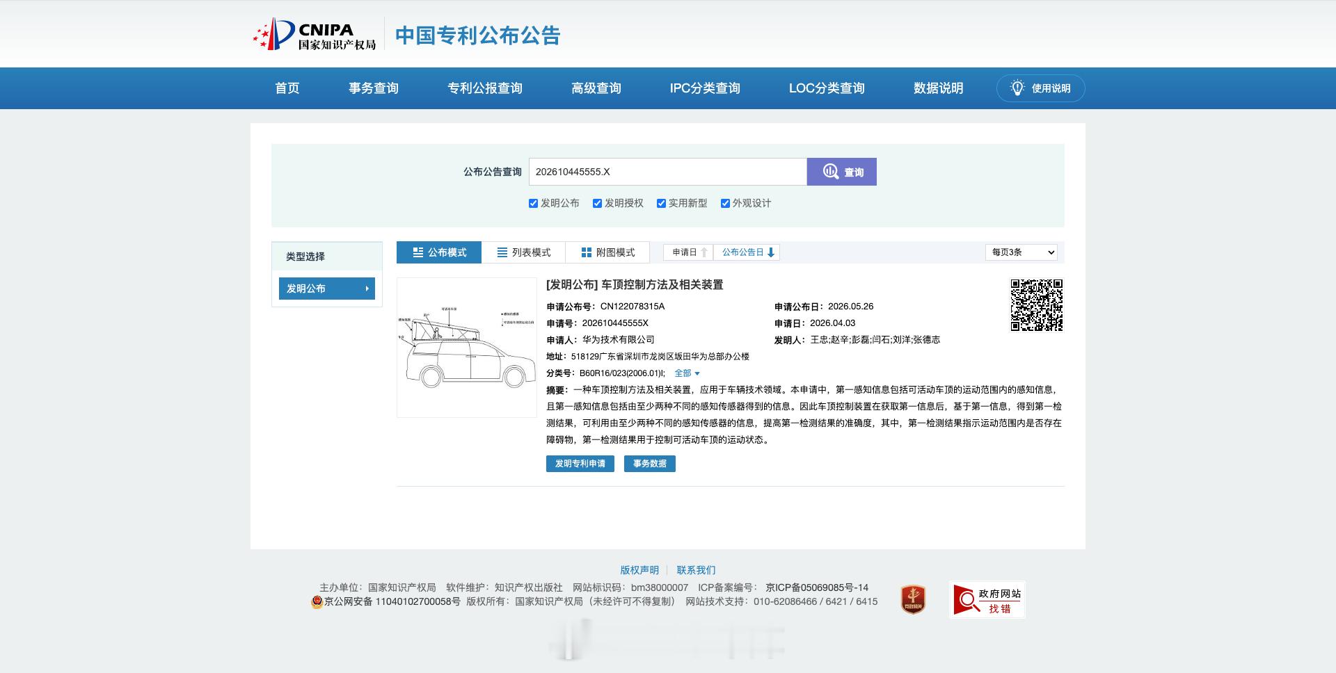This screenshot has height=673, width=1336.
Task: Open 专利公报查询 menu item
Action: pos(485,88)
